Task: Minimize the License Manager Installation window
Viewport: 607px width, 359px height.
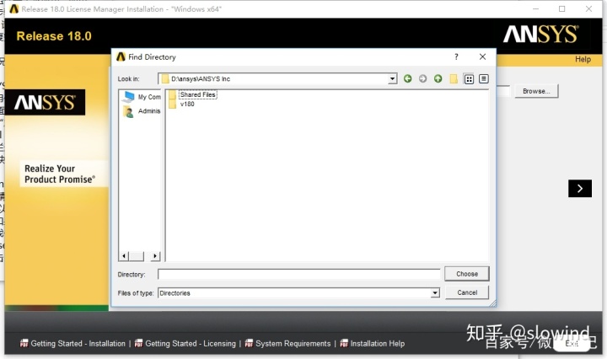Action: pyautogui.click(x=536, y=9)
